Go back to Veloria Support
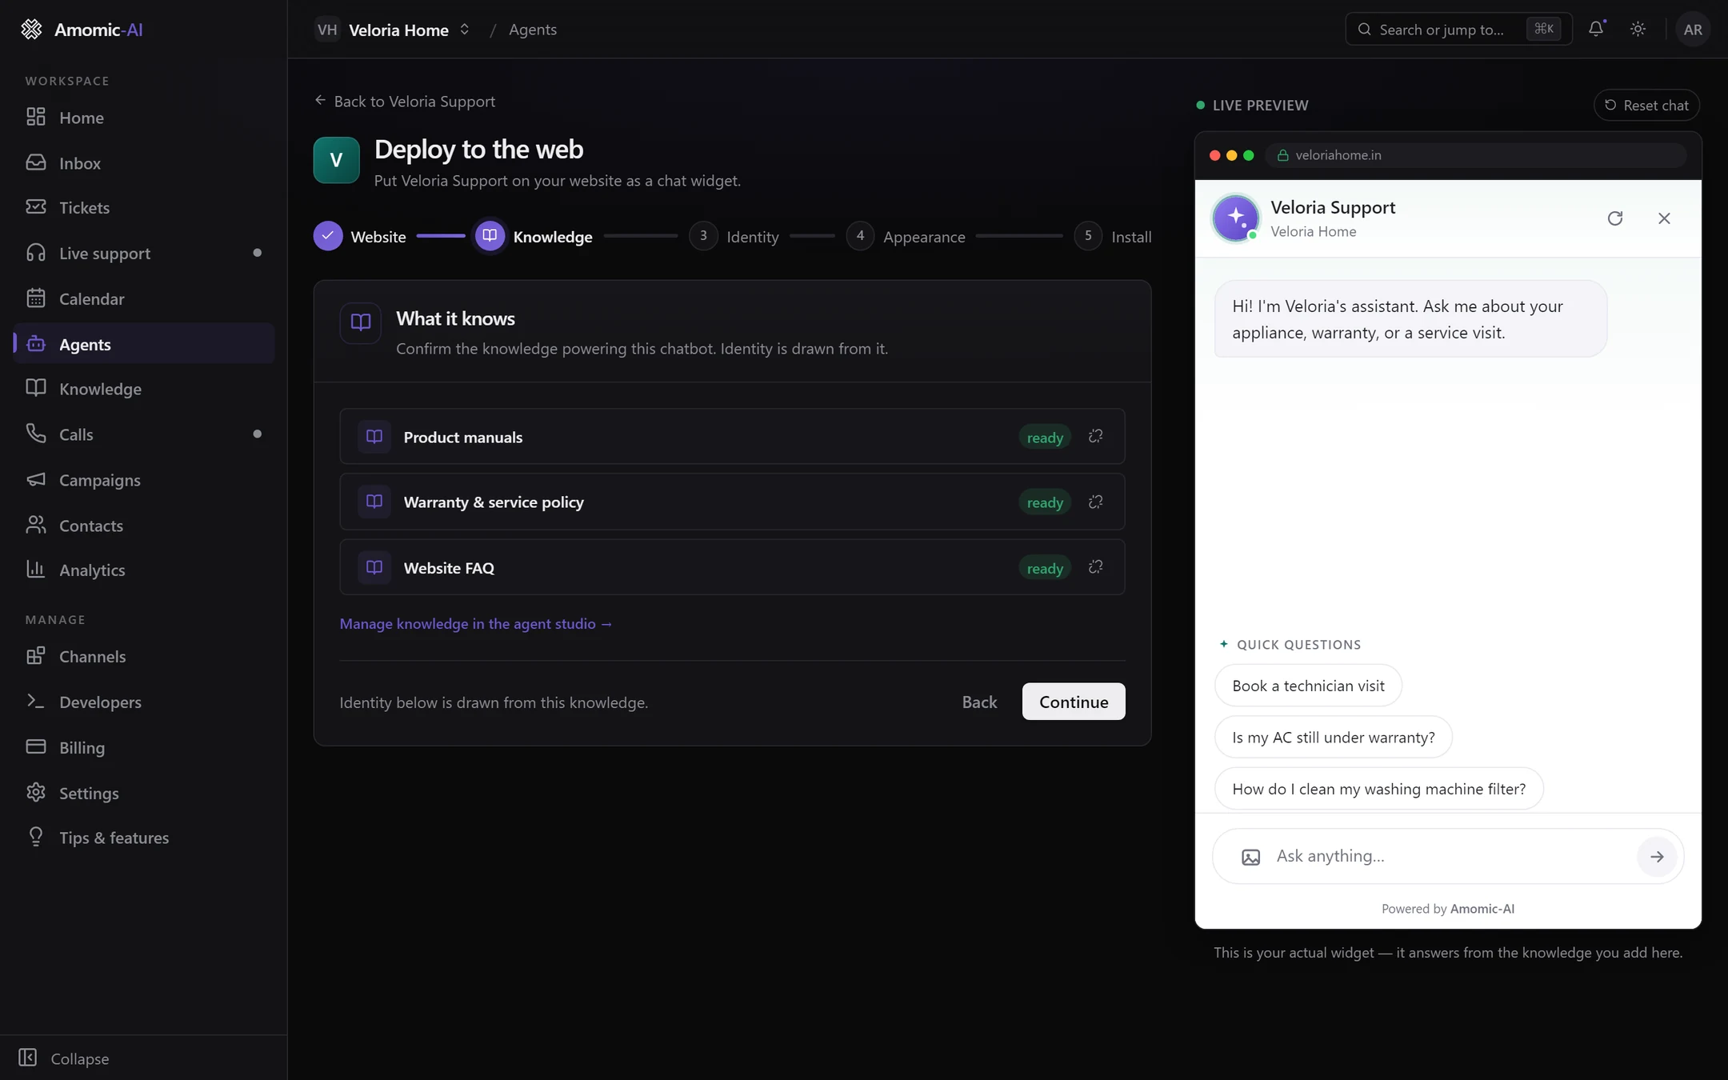The width and height of the screenshot is (1728, 1080). 405,102
